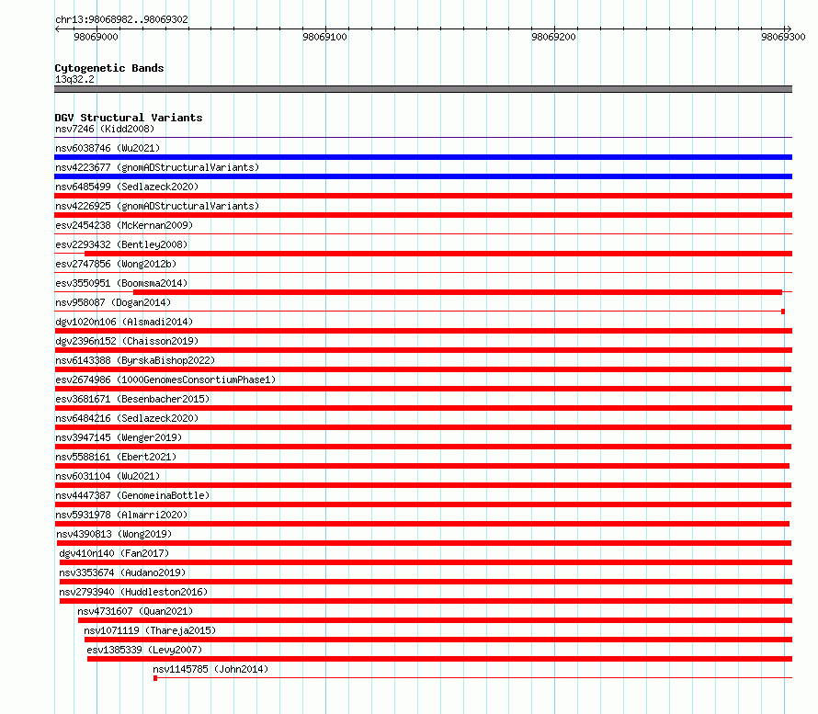Click the 98069100 ruler position label

coord(324,37)
